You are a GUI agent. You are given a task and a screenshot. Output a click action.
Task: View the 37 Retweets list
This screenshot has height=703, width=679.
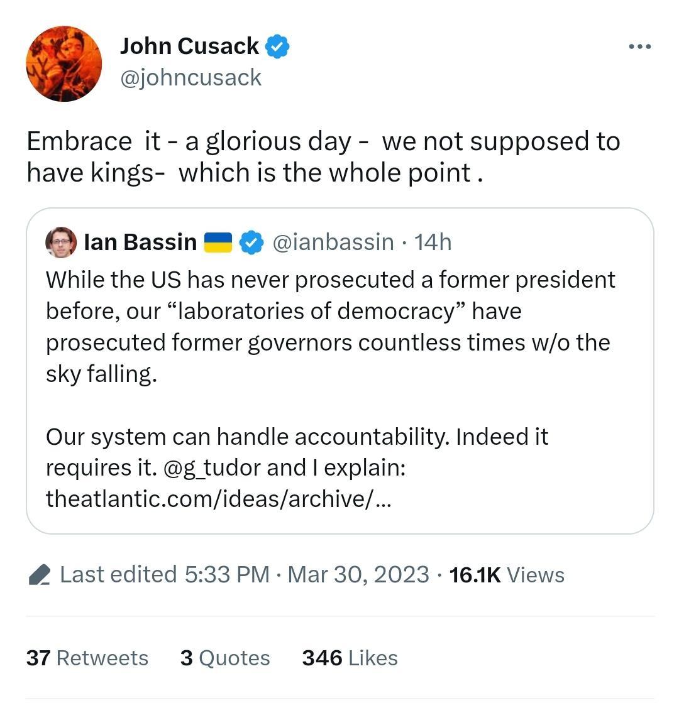pos(87,657)
